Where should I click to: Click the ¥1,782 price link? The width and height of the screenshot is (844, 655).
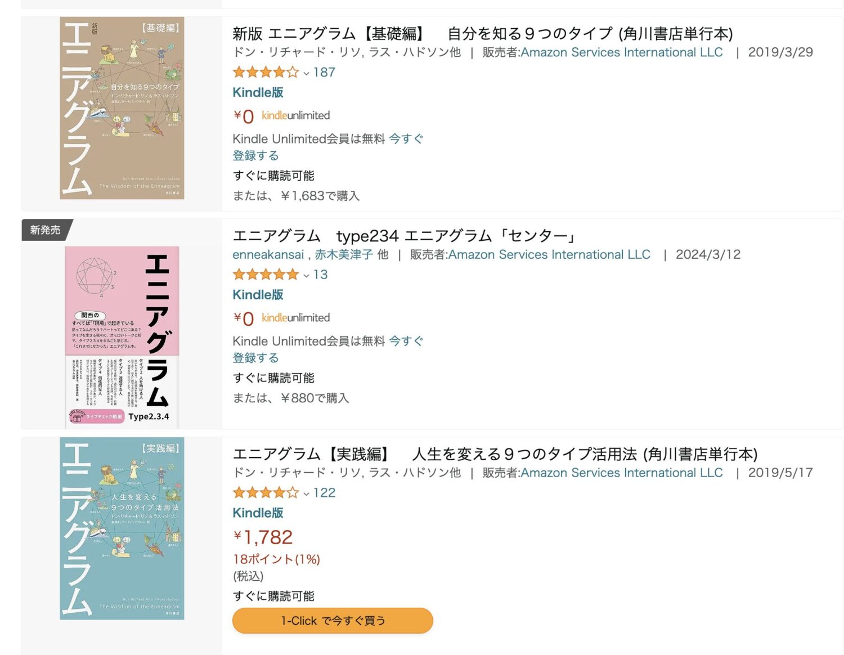(x=263, y=537)
